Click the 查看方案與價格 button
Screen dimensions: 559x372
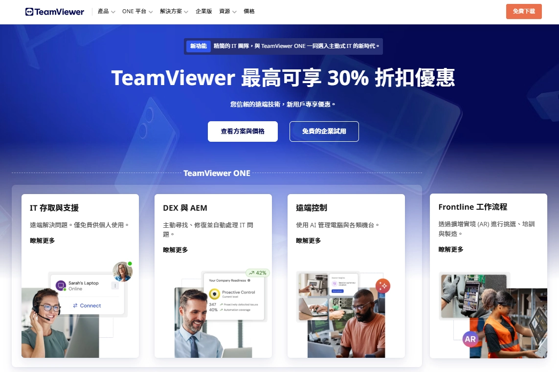243,131
